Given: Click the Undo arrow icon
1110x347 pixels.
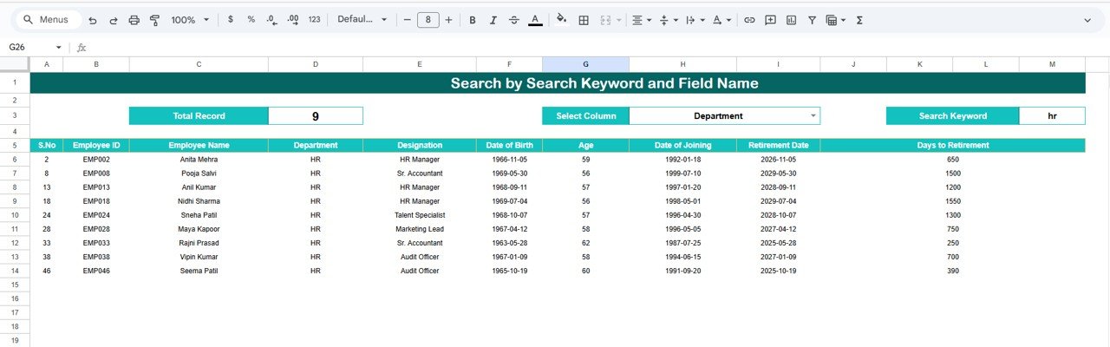Looking at the screenshot, I should tap(92, 20).
